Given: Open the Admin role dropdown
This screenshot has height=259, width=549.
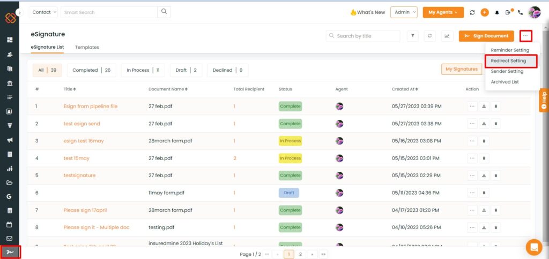Looking at the screenshot, I should (404, 12).
